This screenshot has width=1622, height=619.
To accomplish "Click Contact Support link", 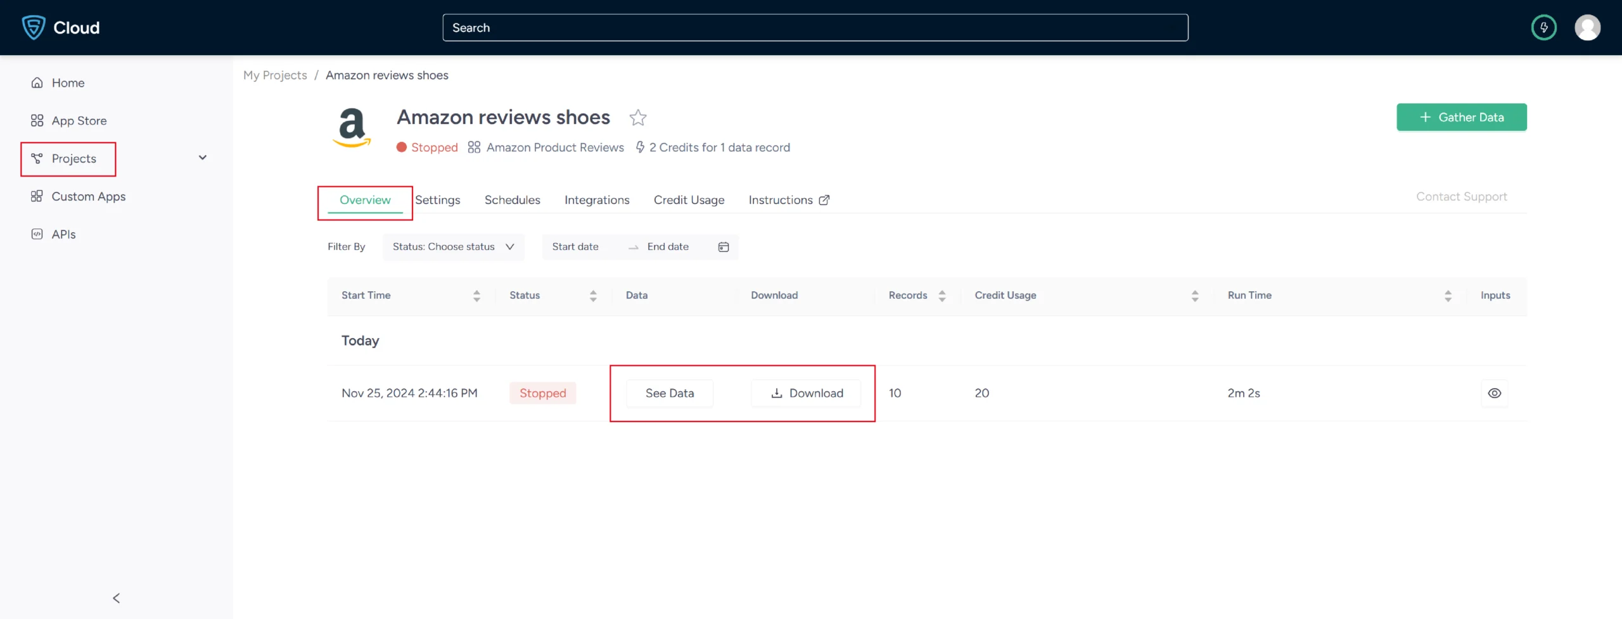I will coord(1461,197).
